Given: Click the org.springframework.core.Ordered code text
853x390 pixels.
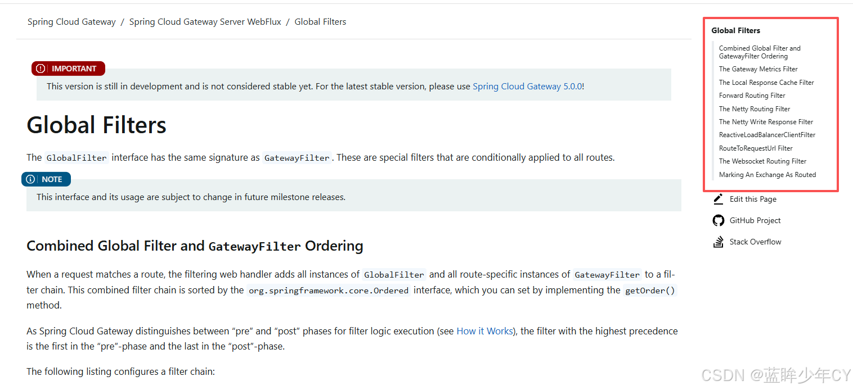Looking at the screenshot, I should 329,291.
